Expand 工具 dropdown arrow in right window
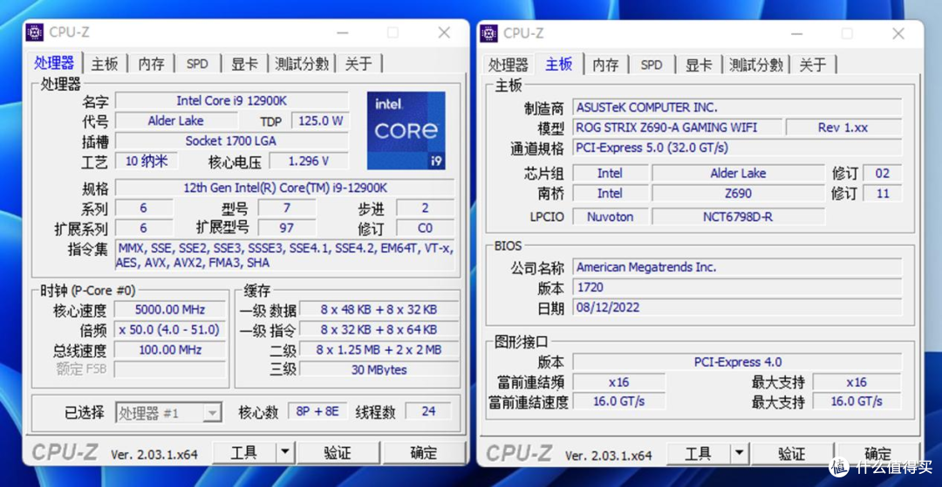Image resolution: width=942 pixels, height=487 pixels. coord(740,453)
